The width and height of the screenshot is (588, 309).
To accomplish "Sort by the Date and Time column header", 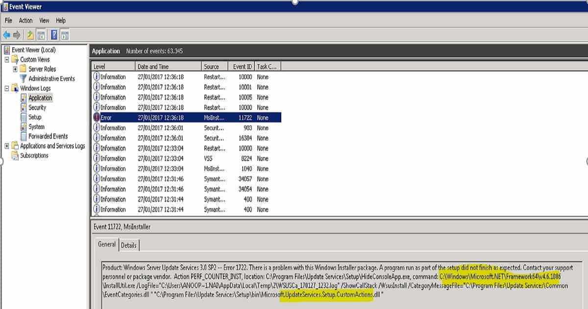I will tap(169, 67).
